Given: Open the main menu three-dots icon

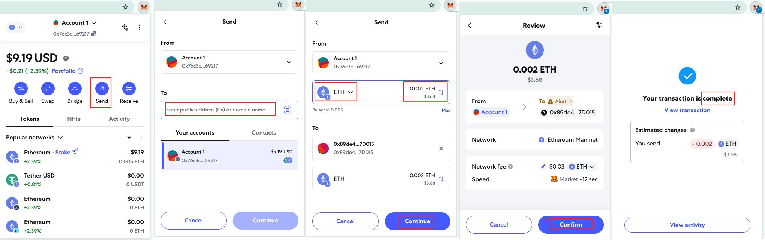Looking at the screenshot, I should tap(139, 27).
